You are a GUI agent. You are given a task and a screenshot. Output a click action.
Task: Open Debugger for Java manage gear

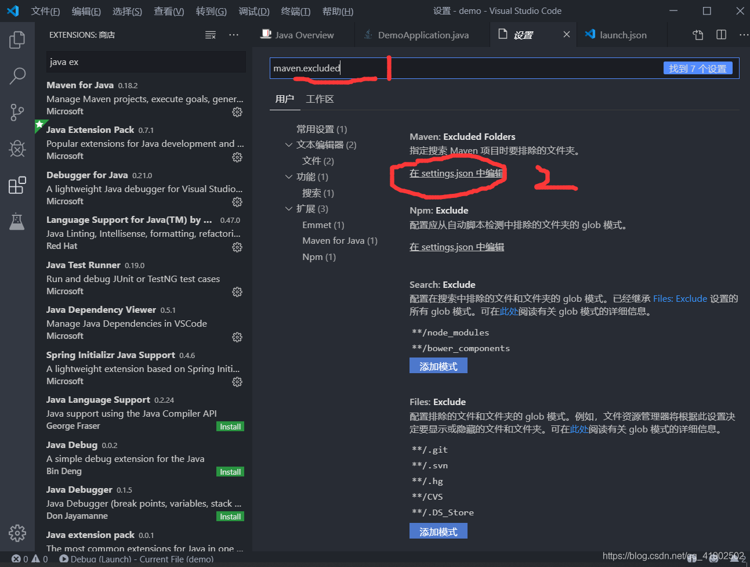pyautogui.click(x=237, y=202)
